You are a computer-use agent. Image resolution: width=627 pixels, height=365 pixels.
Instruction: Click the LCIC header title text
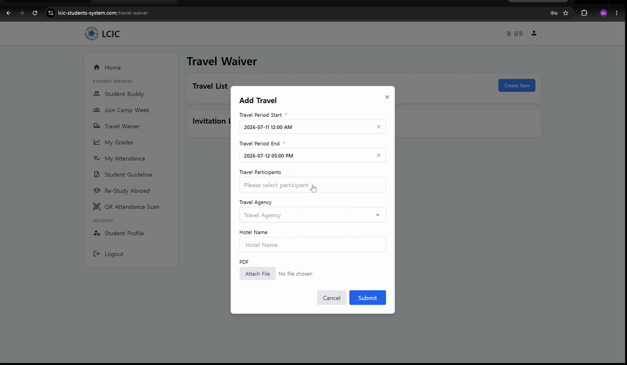(111, 34)
